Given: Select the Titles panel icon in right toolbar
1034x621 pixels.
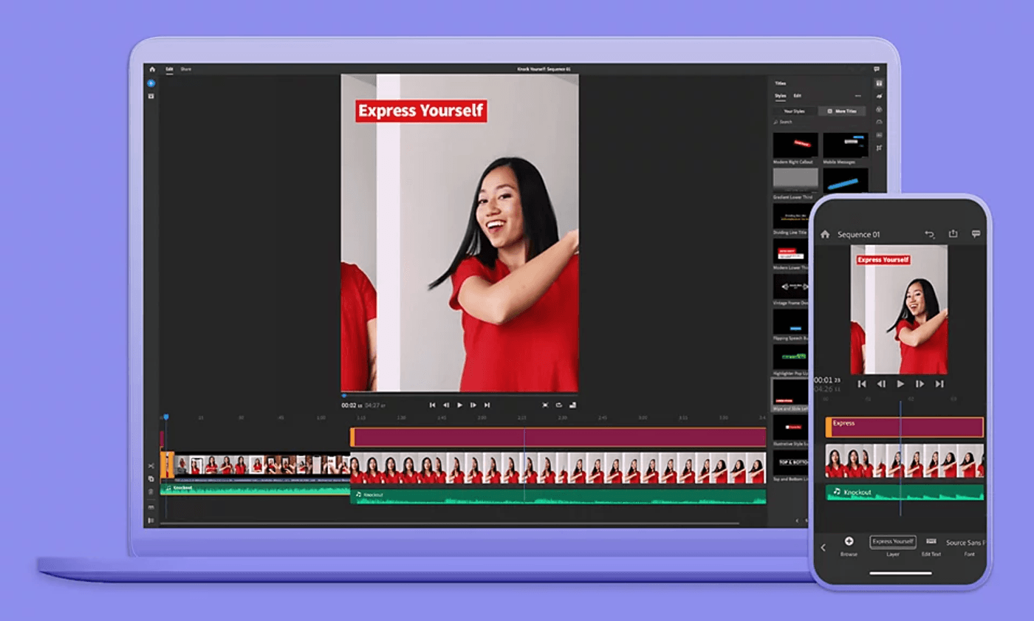Looking at the screenshot, I should pos(879,83).
